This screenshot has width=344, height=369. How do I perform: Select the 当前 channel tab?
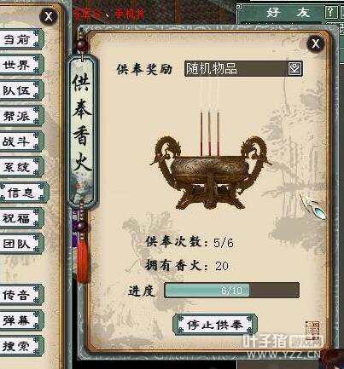pos(20,39)
